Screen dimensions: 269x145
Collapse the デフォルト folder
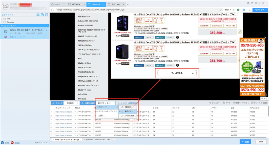tap(2, 26)
